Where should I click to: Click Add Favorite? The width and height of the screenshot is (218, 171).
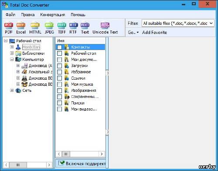(x=154, y=33)
